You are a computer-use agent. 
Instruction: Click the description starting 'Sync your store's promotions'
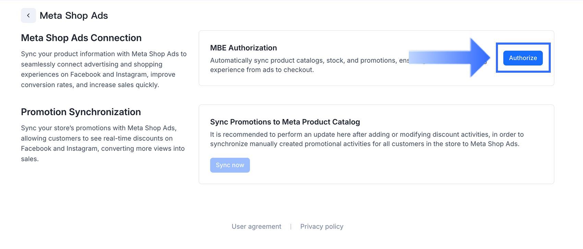(103, 143)
